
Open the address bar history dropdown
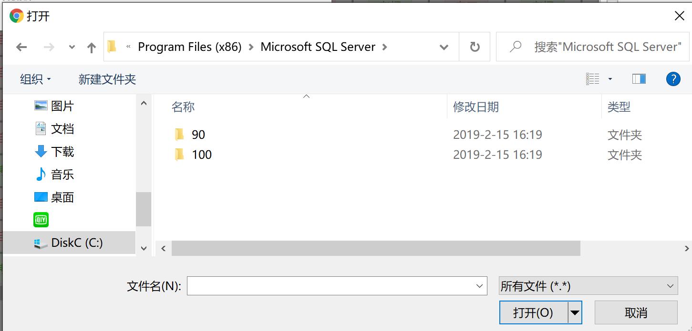444,47
